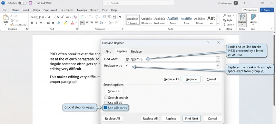Expand the highlight color dropdown arrow
Viewport: 276px width, 124px height.
[x=69, y=23]
